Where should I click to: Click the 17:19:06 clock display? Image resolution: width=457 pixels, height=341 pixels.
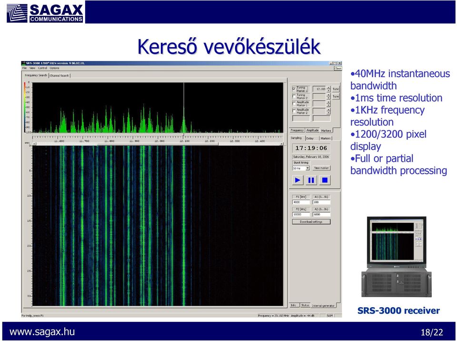point(311,148)
